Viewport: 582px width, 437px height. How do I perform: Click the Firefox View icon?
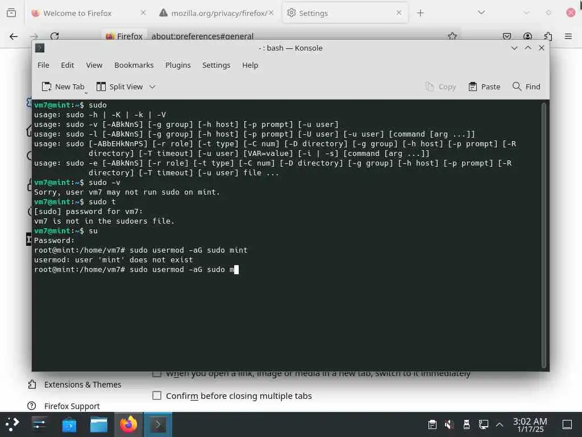coord(11,13)
